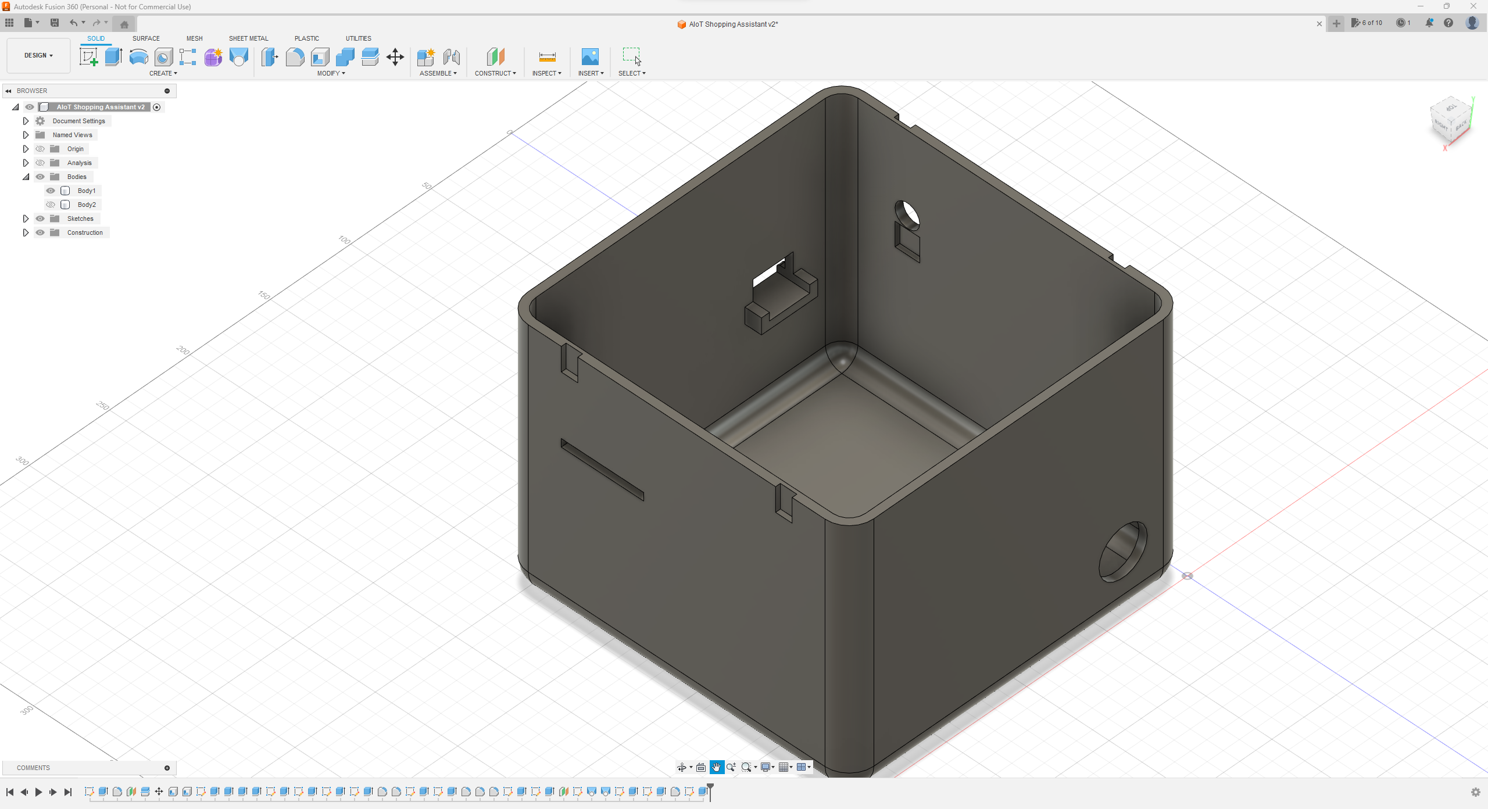Select the Revolve tool
This screenshot has height=809, width=1488.
pos(138,57)
